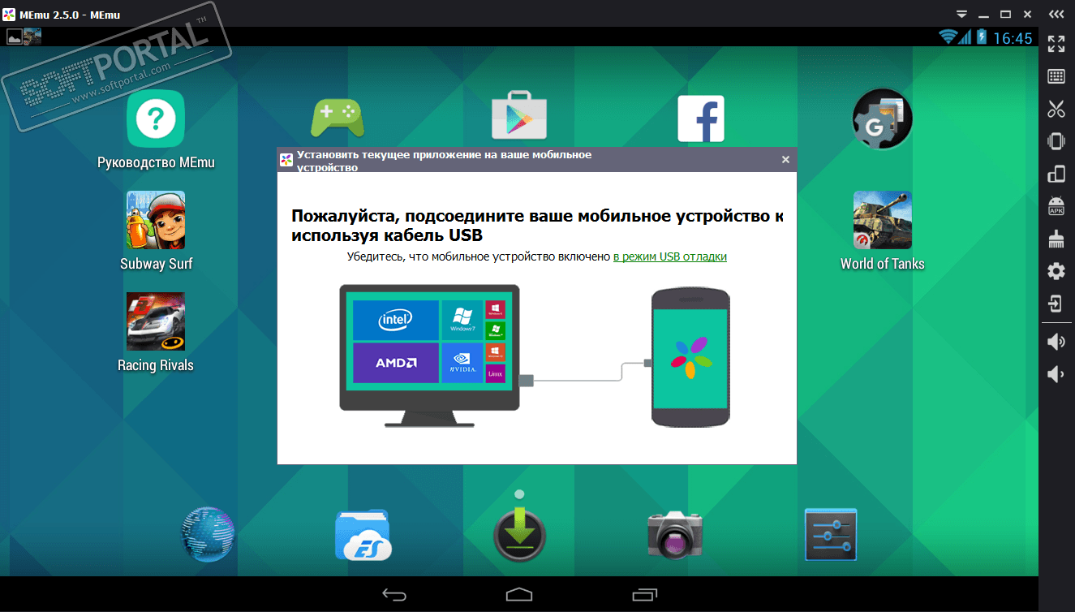Click the phone illustration in the dialog

point(690,357)
